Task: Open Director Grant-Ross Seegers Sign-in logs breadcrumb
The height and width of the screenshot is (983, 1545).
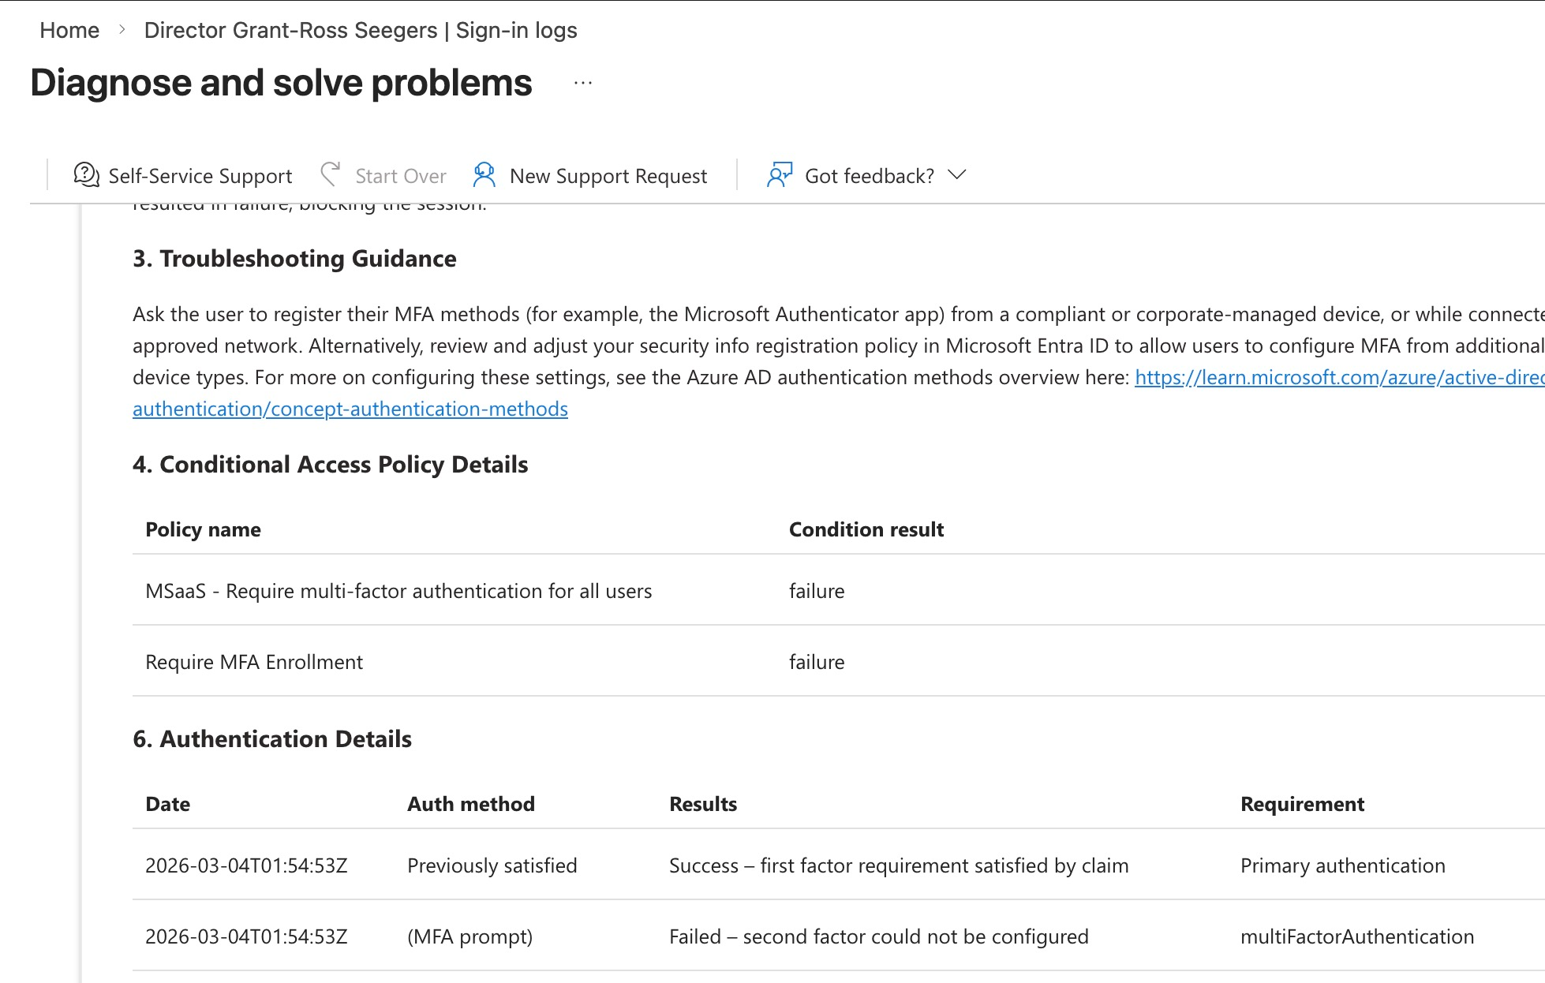Action: pyautogui.click(x=360, y=30)
